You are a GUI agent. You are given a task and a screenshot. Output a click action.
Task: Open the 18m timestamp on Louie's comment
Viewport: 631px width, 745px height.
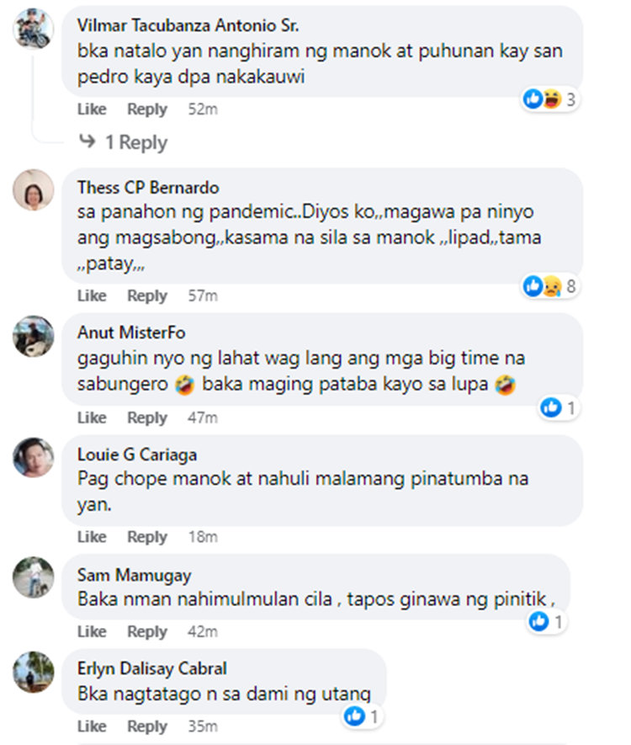point(203,536)
